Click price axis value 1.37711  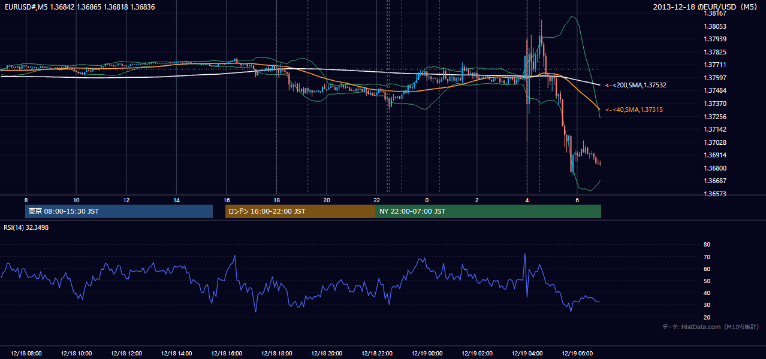click(x=715, y=65)
